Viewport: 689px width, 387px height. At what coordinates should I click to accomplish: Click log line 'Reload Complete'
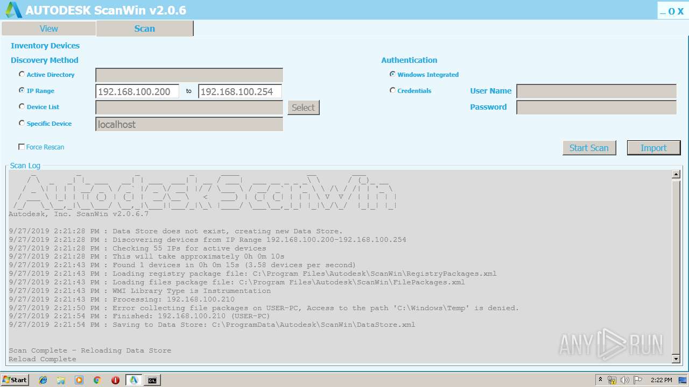(43, 359)
